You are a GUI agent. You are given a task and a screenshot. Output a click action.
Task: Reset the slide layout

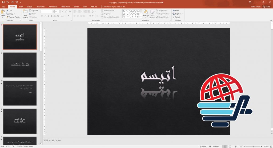[x=32, y=14]
